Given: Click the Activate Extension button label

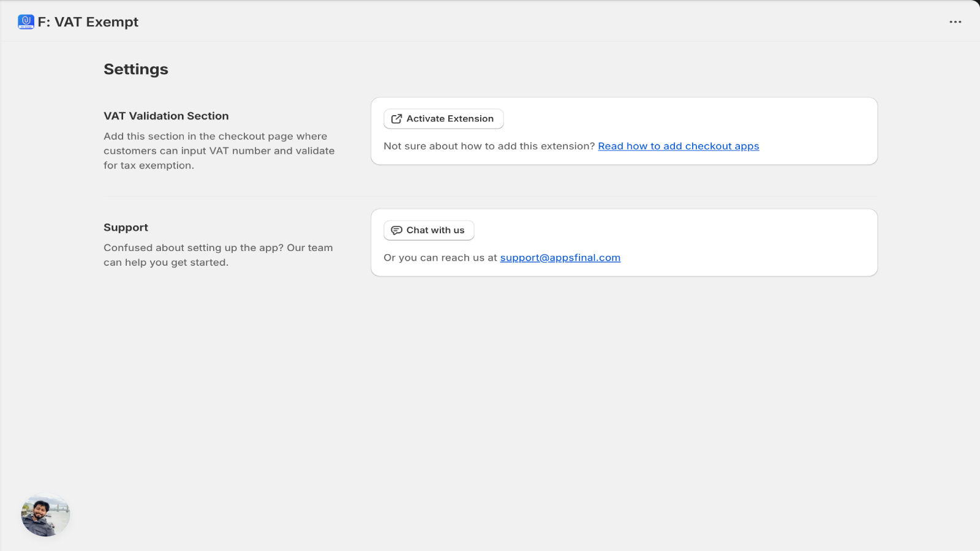Looking at the screenshot, I should (x=450, y=119).
